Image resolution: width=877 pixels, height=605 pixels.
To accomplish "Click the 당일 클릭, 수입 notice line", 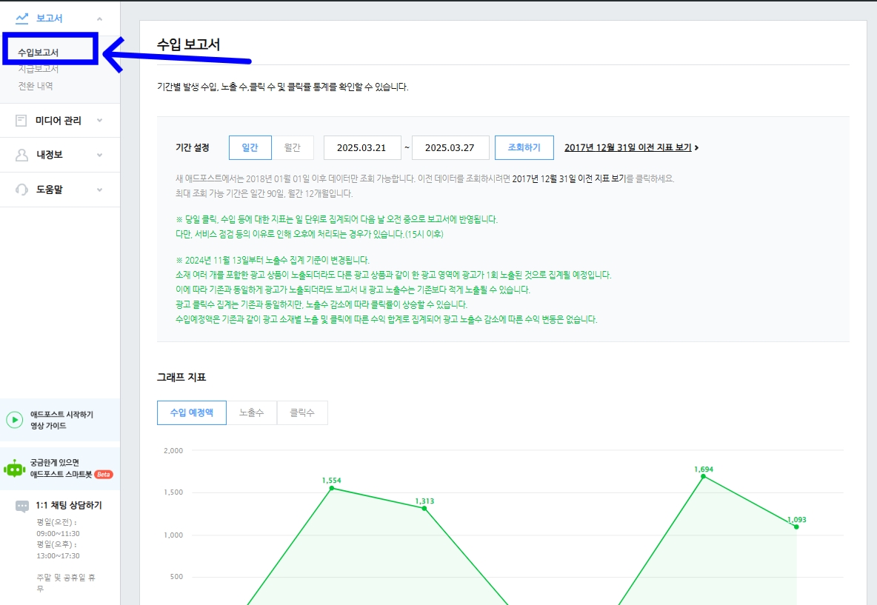I will 337,220.
